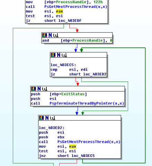The width and height of the screenshot is (152, 166).
Task: Click highlighted eax in the top block
Action: pos(60,11)
